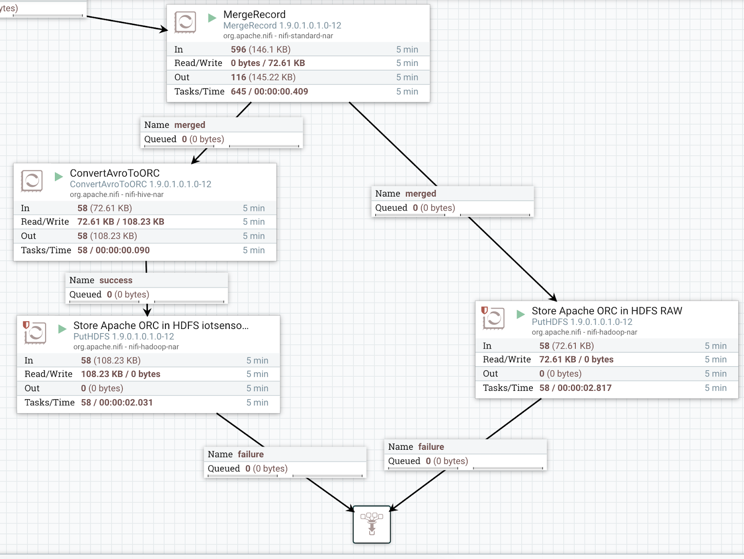Click the running triangle of the HDFS RAW processor
This screenshot has width=744, height=559.
(x=521, y=315)
